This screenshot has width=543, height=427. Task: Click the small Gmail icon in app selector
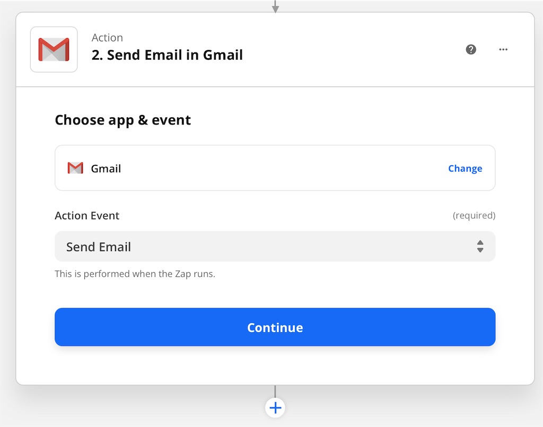tap(75, 168)
